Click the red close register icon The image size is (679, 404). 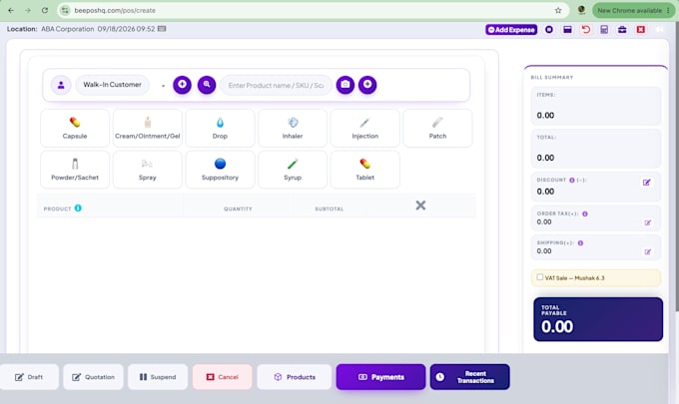coord(640,29)
